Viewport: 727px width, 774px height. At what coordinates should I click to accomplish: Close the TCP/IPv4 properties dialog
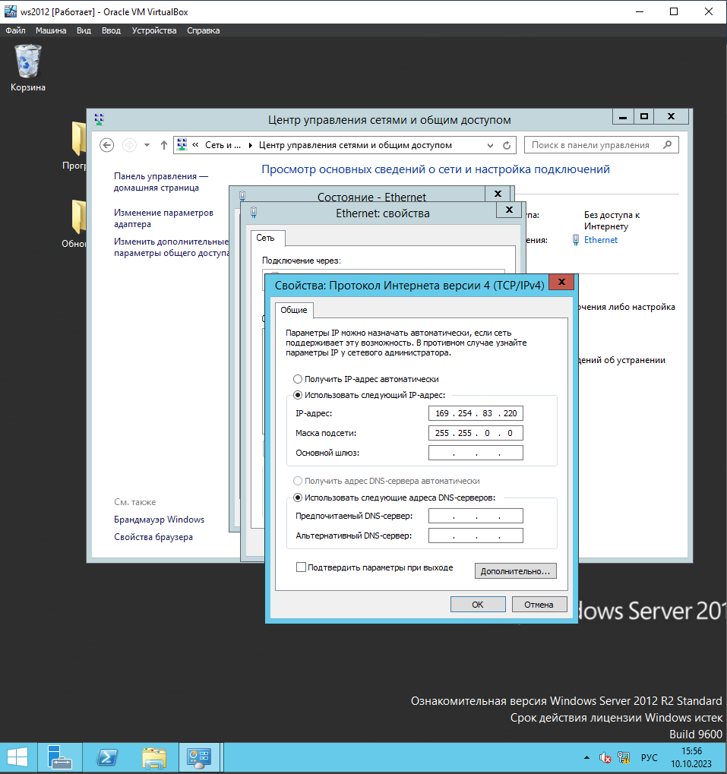561,282
